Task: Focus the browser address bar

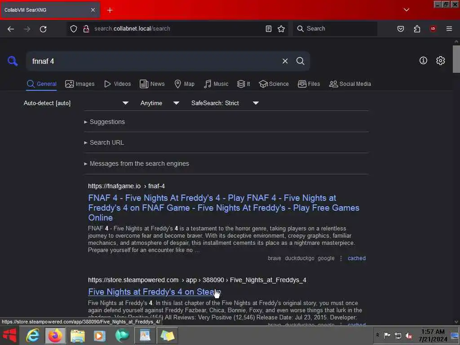Action: [177, 29]
